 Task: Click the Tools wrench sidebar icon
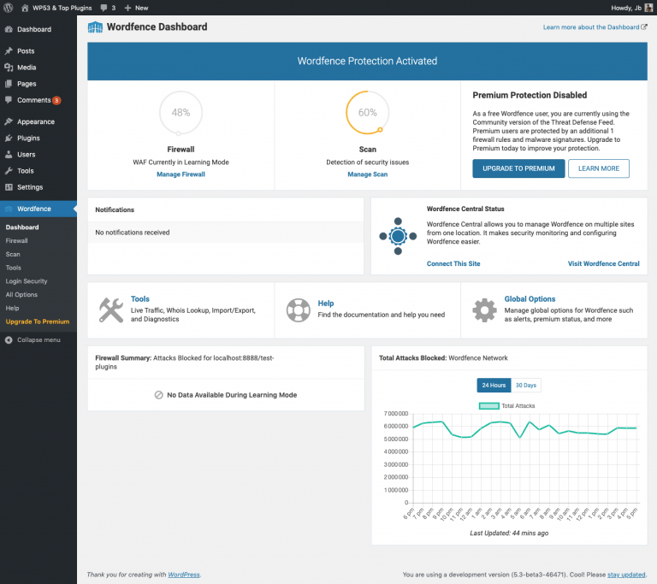9,170
